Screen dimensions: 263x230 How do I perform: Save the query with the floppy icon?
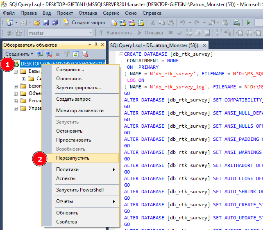point(46,23)
